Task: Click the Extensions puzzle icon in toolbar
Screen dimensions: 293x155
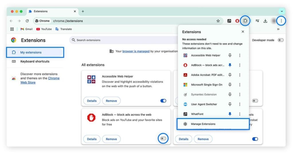Action: click(x=245, y=21)
